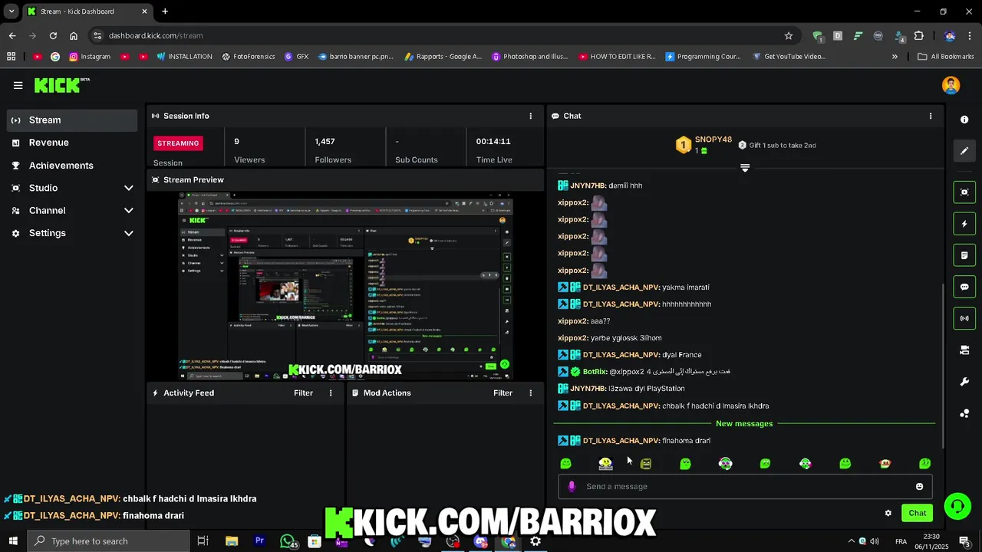Screen dimensions: 982x552
Task: Expand the Channel section chevron
Action: tap(128, 211)
